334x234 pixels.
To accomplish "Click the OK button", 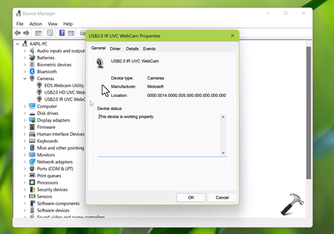I will point(191,198).
